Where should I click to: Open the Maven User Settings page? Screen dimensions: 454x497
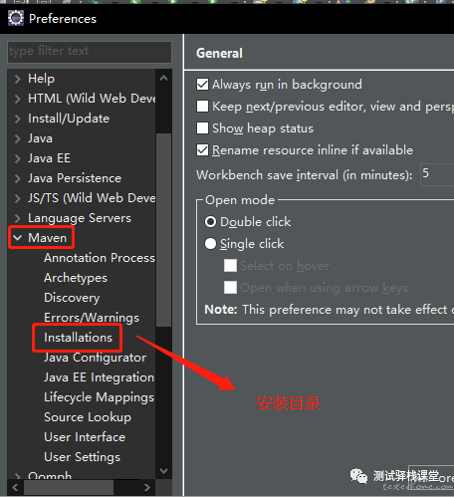(x=82, y=457)
